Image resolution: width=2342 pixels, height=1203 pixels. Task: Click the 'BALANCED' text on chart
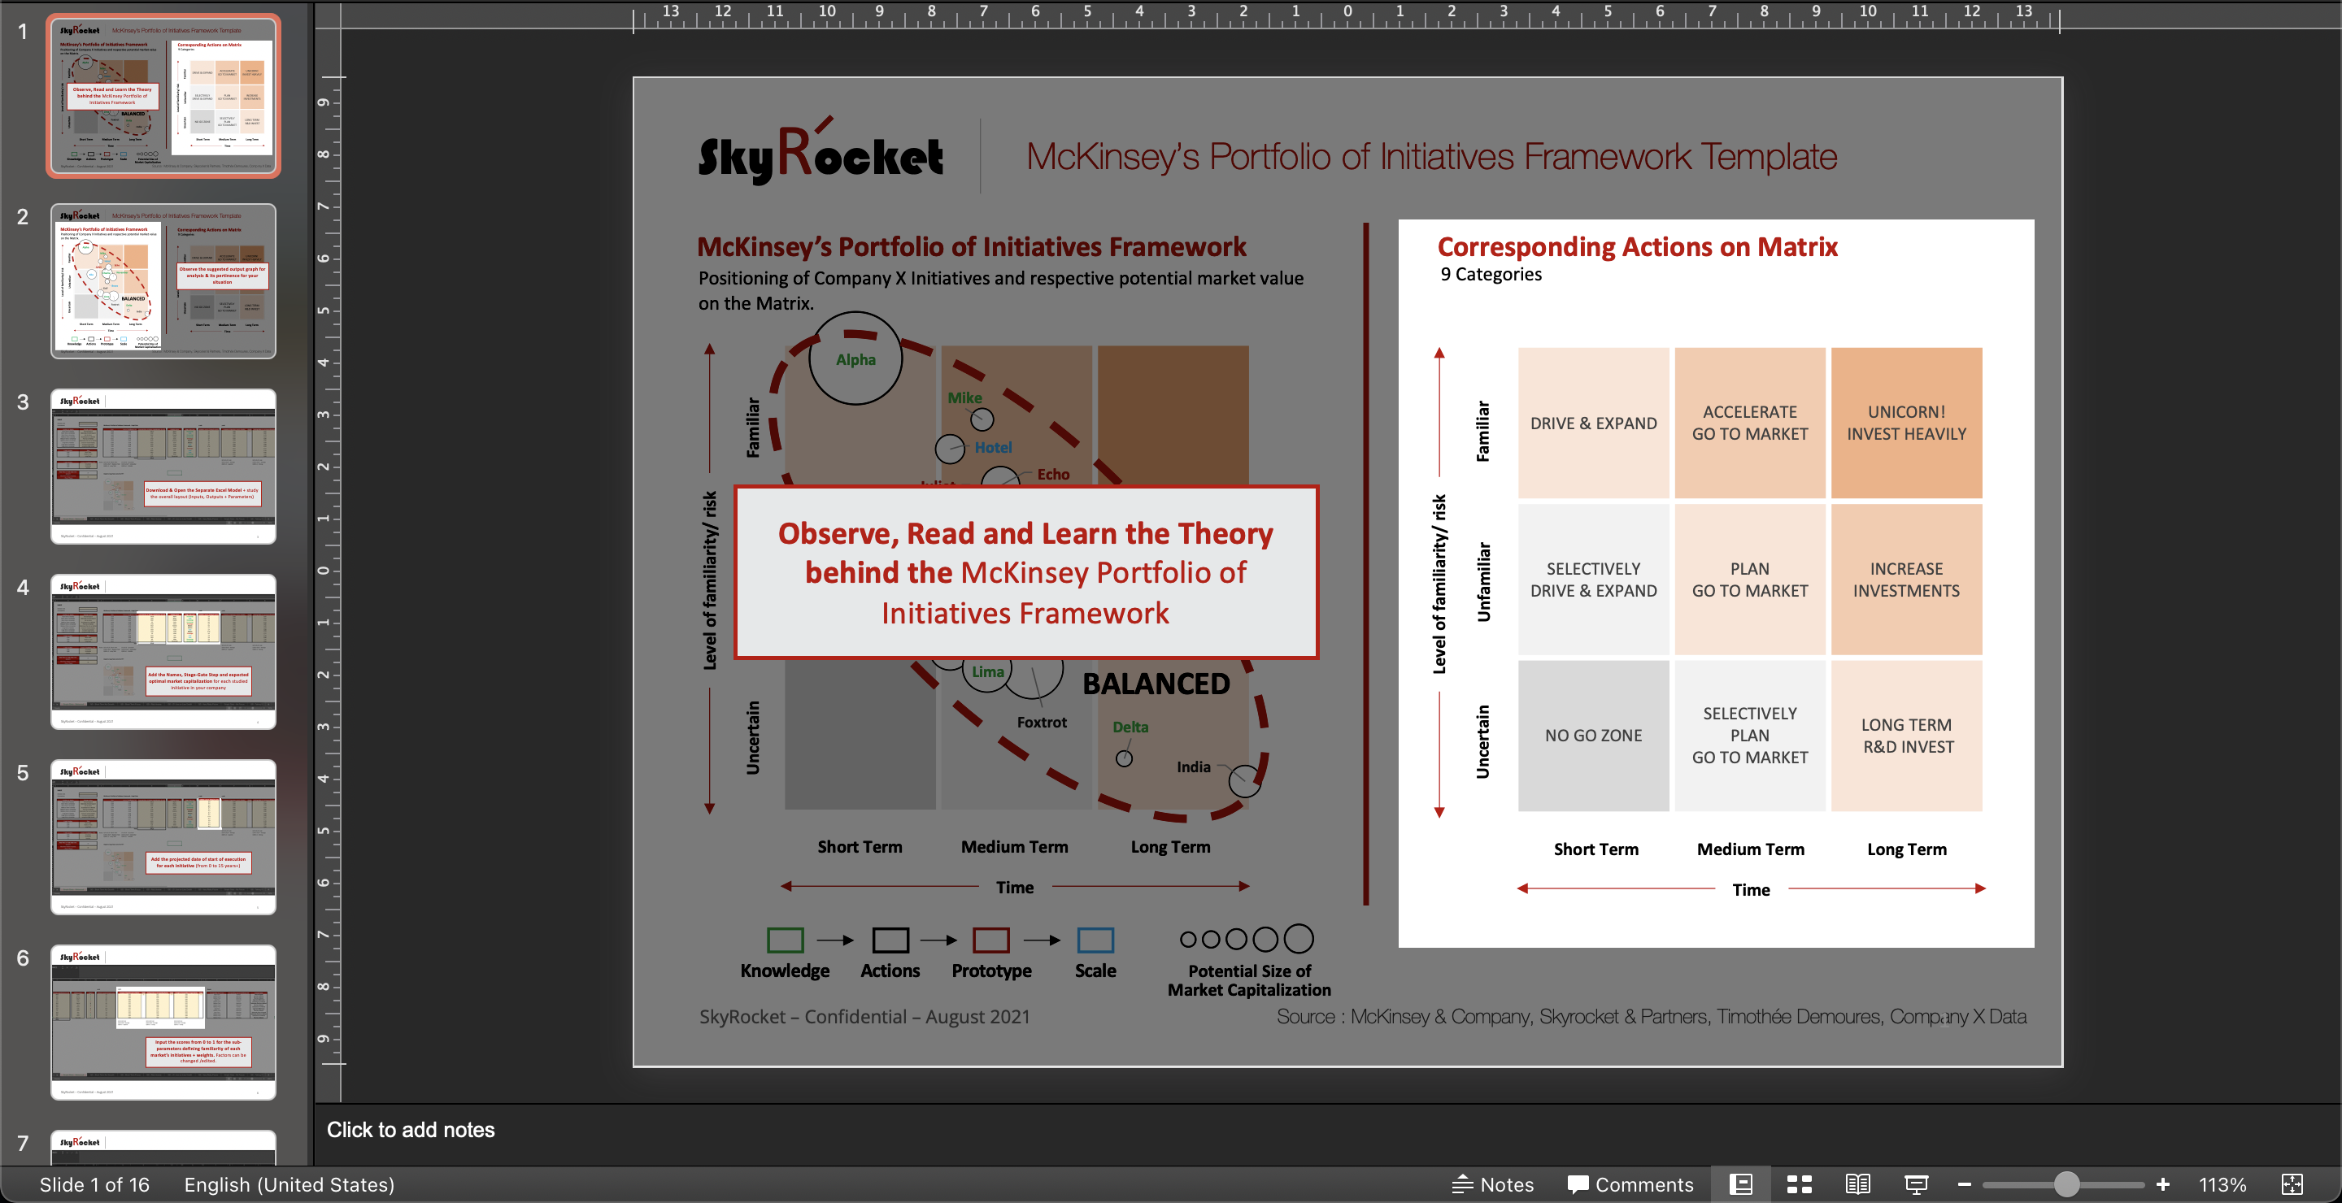pyautogui.click(x=1156, y=684)
